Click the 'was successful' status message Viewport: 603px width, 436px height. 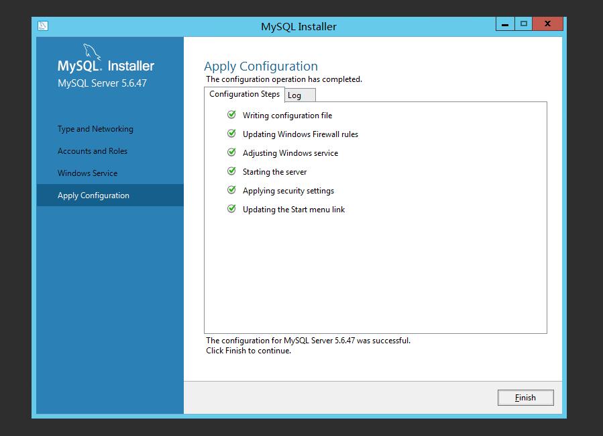click(308, 341)
